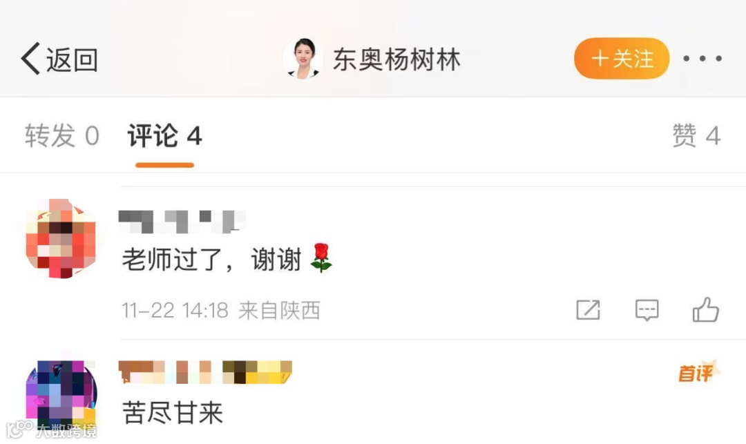Switch to the 赞 4 tab

pyautogui.click(x=696, y=135)
